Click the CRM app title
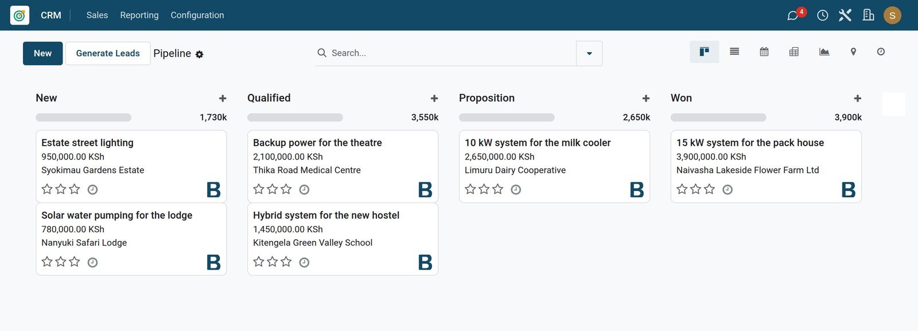This screenshot has width=918, height=331. [51, 15]
